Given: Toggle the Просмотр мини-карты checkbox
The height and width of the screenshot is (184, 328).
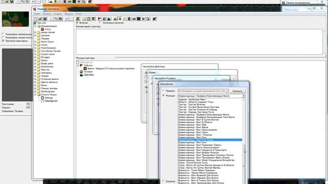Looking at the screenshot, I should 3,41.
